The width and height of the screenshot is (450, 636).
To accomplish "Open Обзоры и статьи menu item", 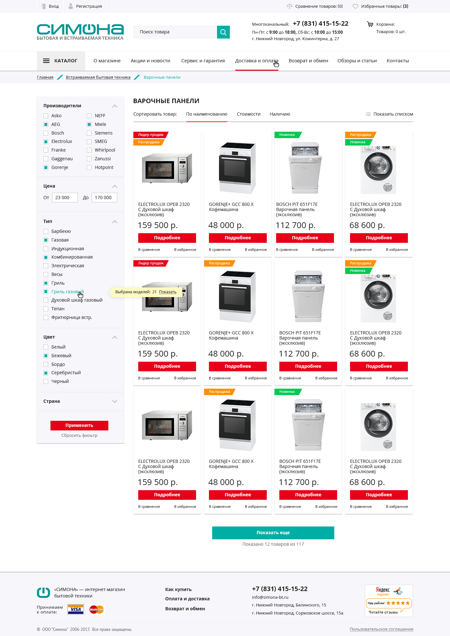I will point(357,61).
